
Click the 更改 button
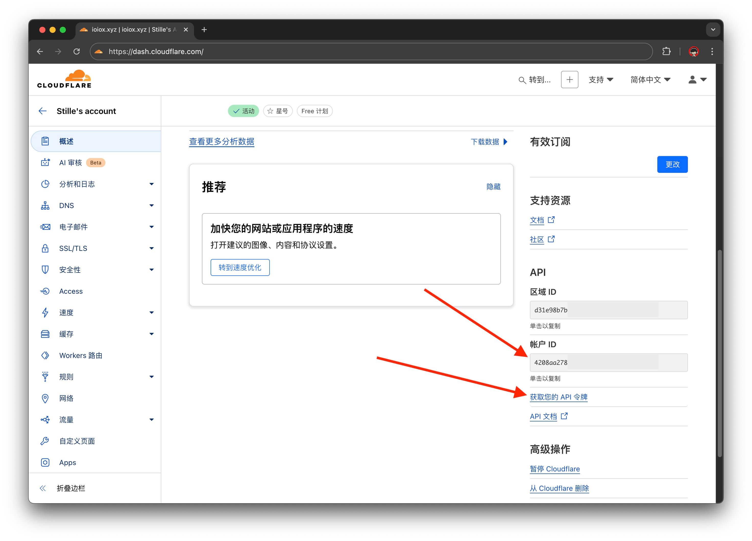click(x=672, y=164)
